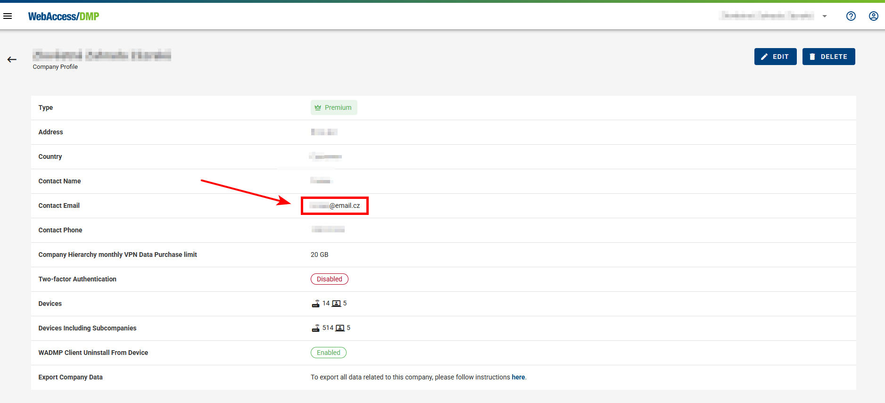Click the client device icon in Devices row
This screenshot has width=885, height=403.
click(x=336, y=304)
